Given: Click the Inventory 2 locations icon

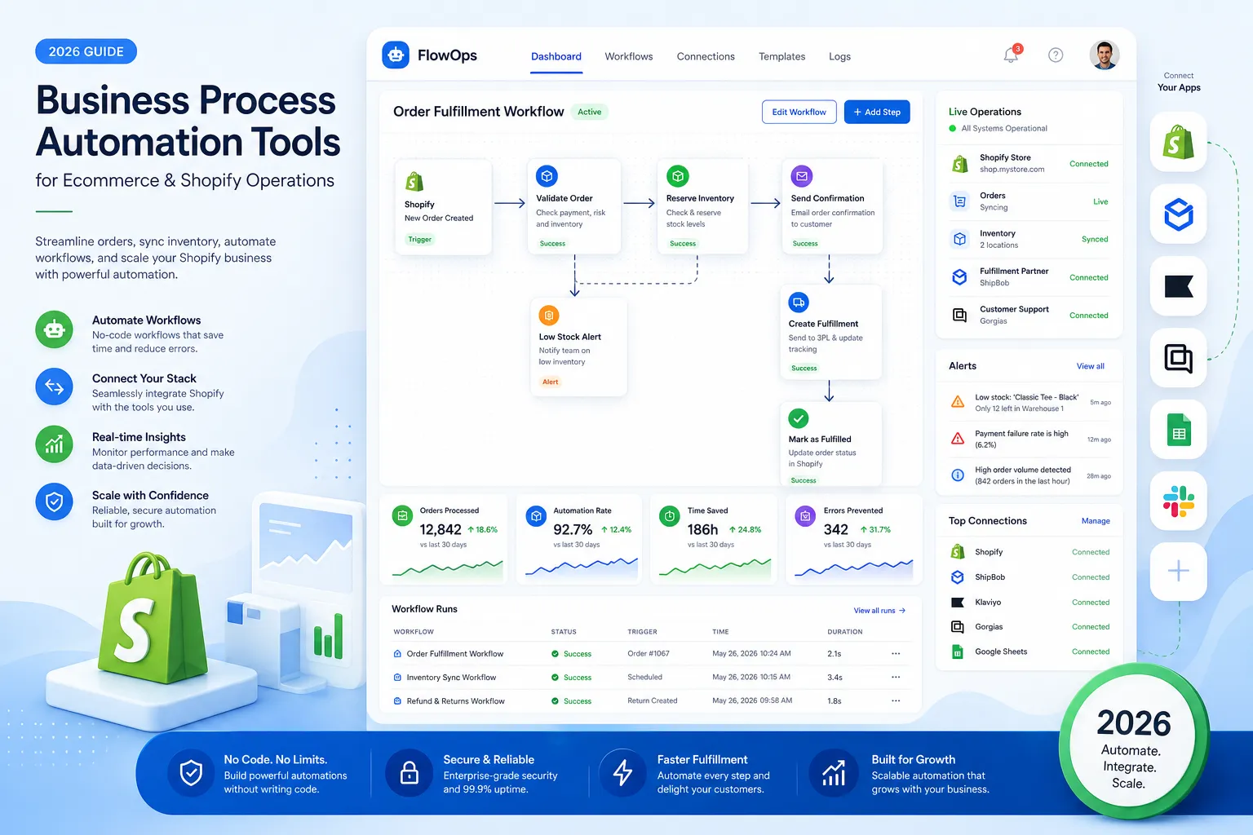Looking at the screenshot, I should tap(960, 239).
